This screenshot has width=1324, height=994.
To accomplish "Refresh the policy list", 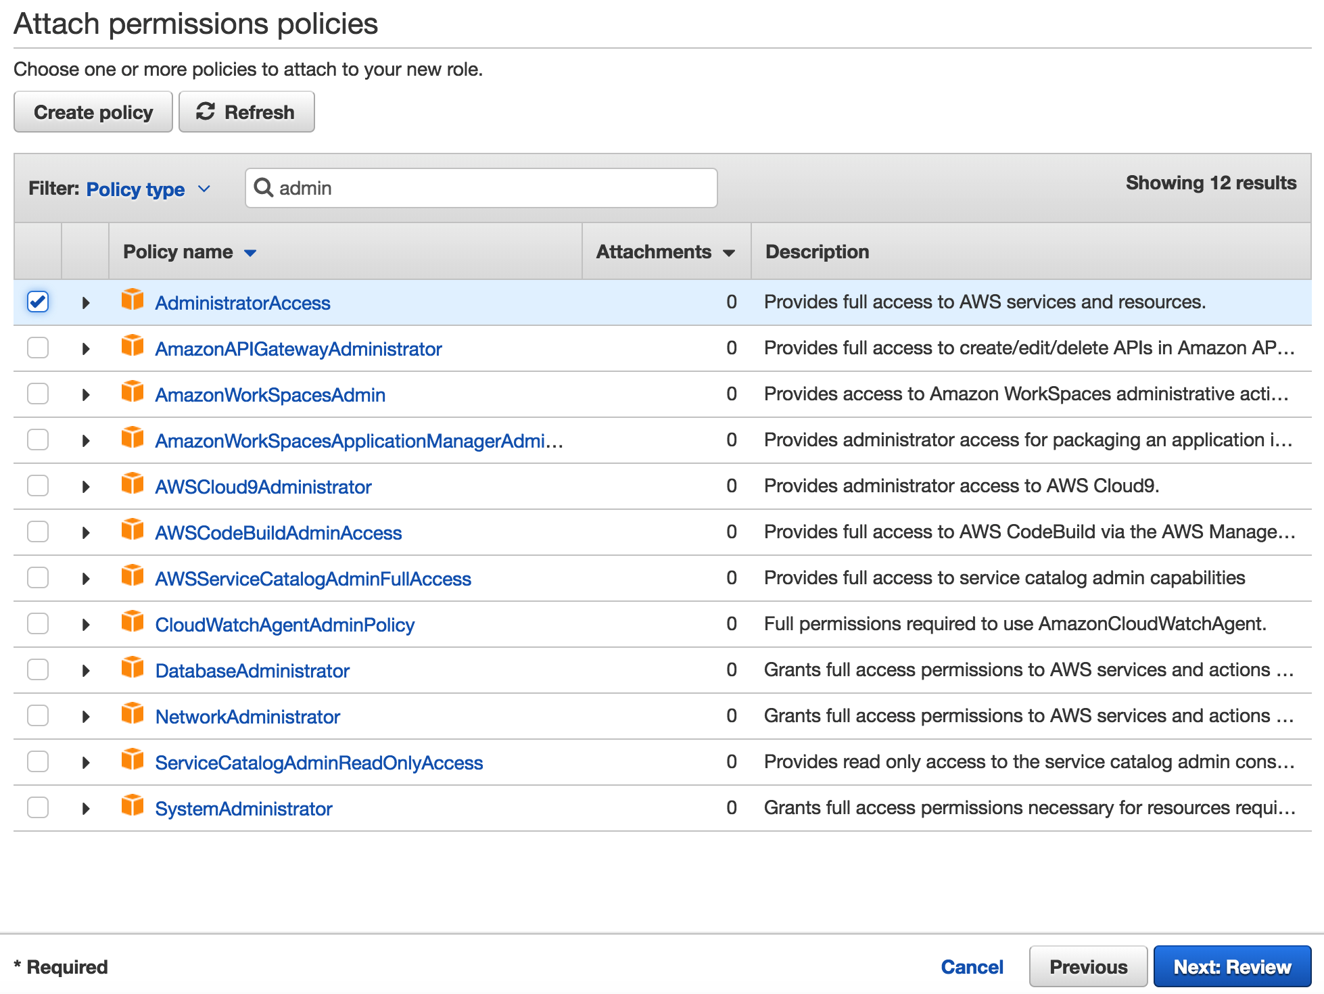I will point(246,112).
